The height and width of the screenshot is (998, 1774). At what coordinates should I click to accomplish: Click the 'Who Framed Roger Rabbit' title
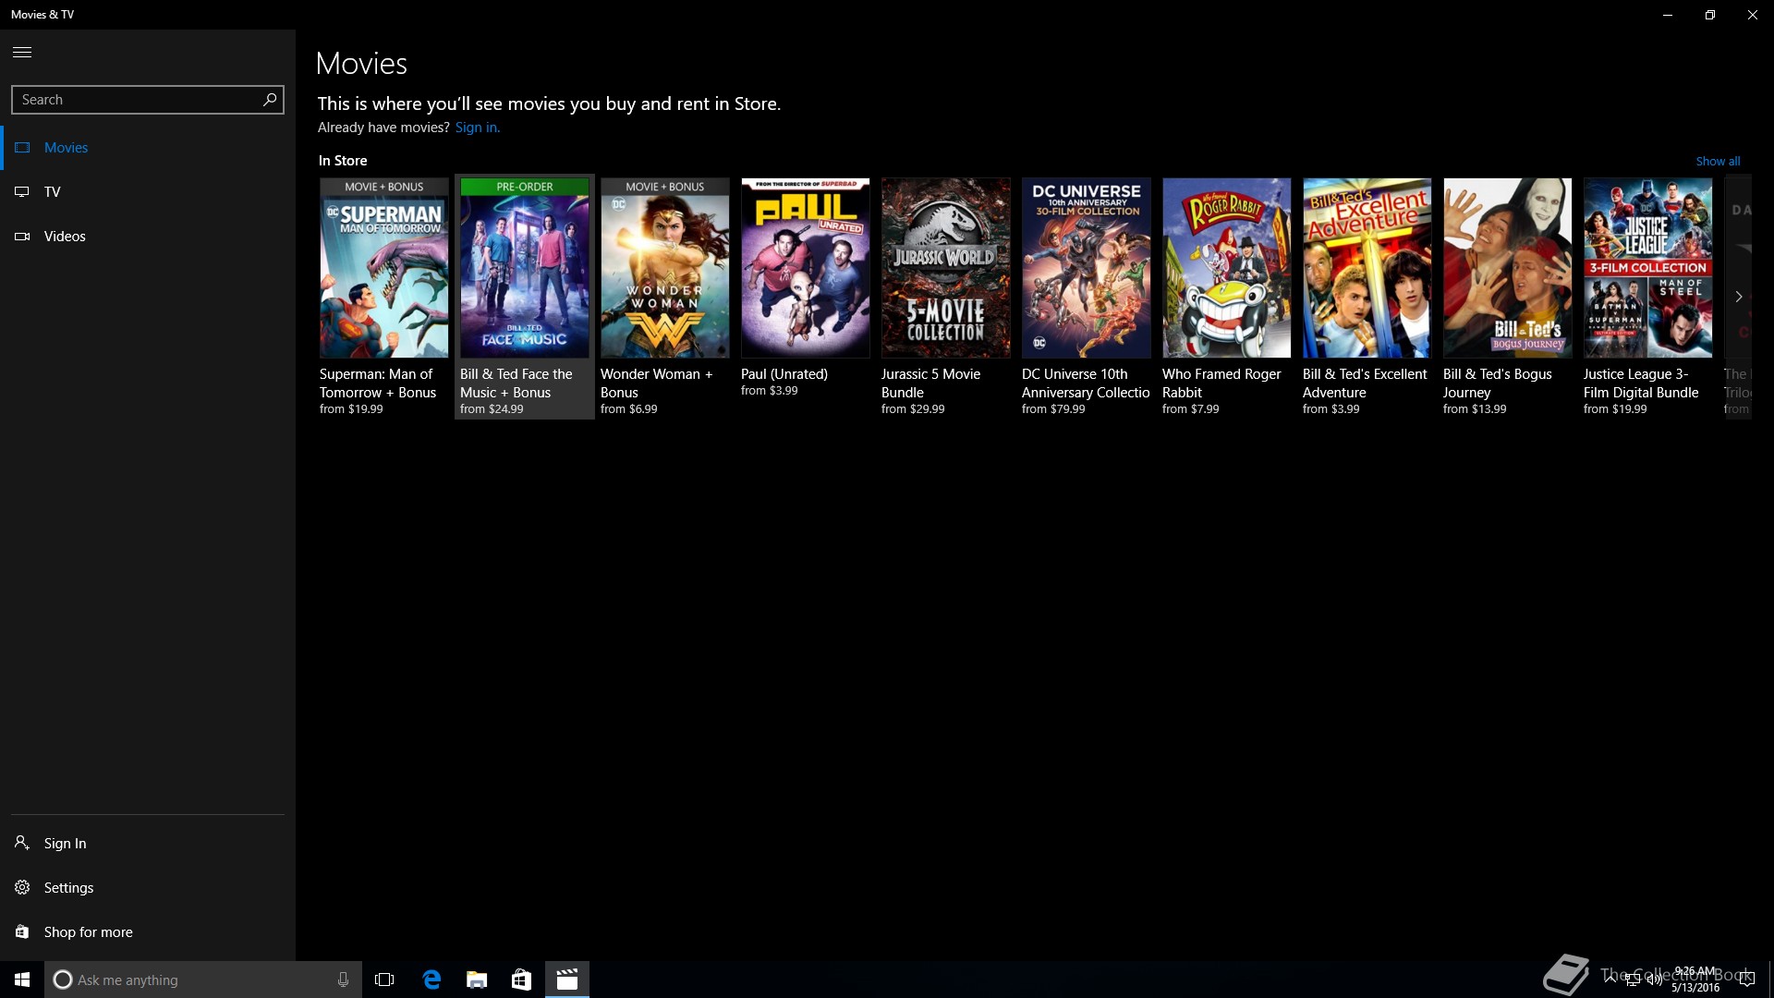(x=1221, y=383)
